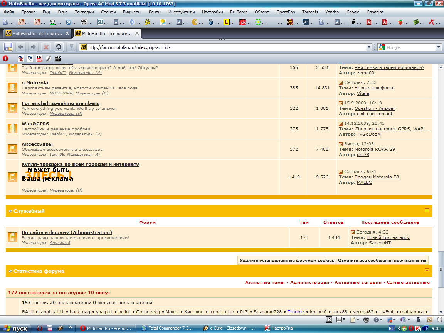Viewport: 444px width, 333px height.
Task: Click the Opera icon in the system tray
Action: click(411, 328)
